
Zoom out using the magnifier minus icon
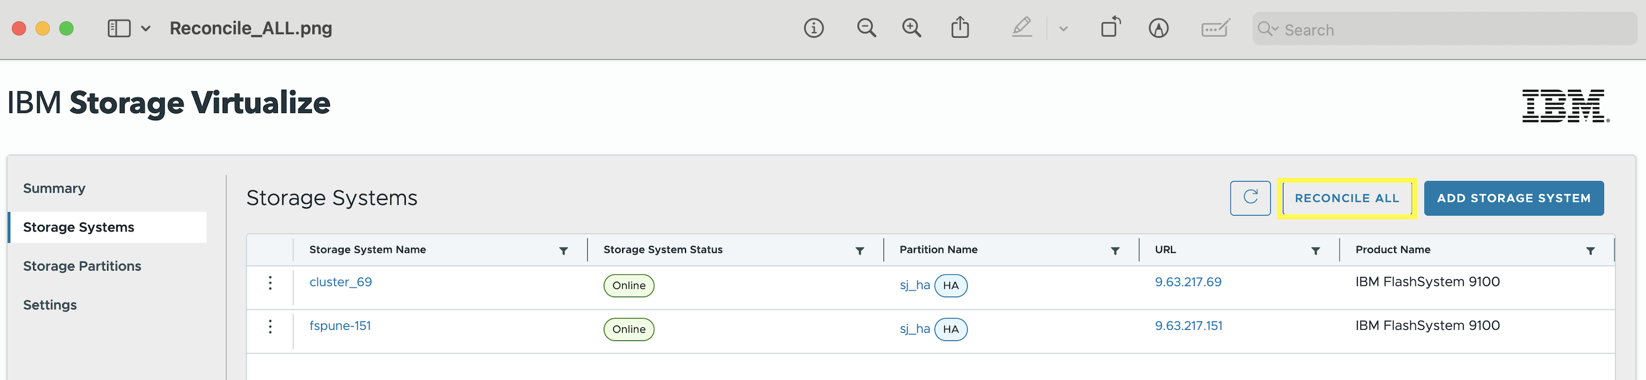click(866, 28)
